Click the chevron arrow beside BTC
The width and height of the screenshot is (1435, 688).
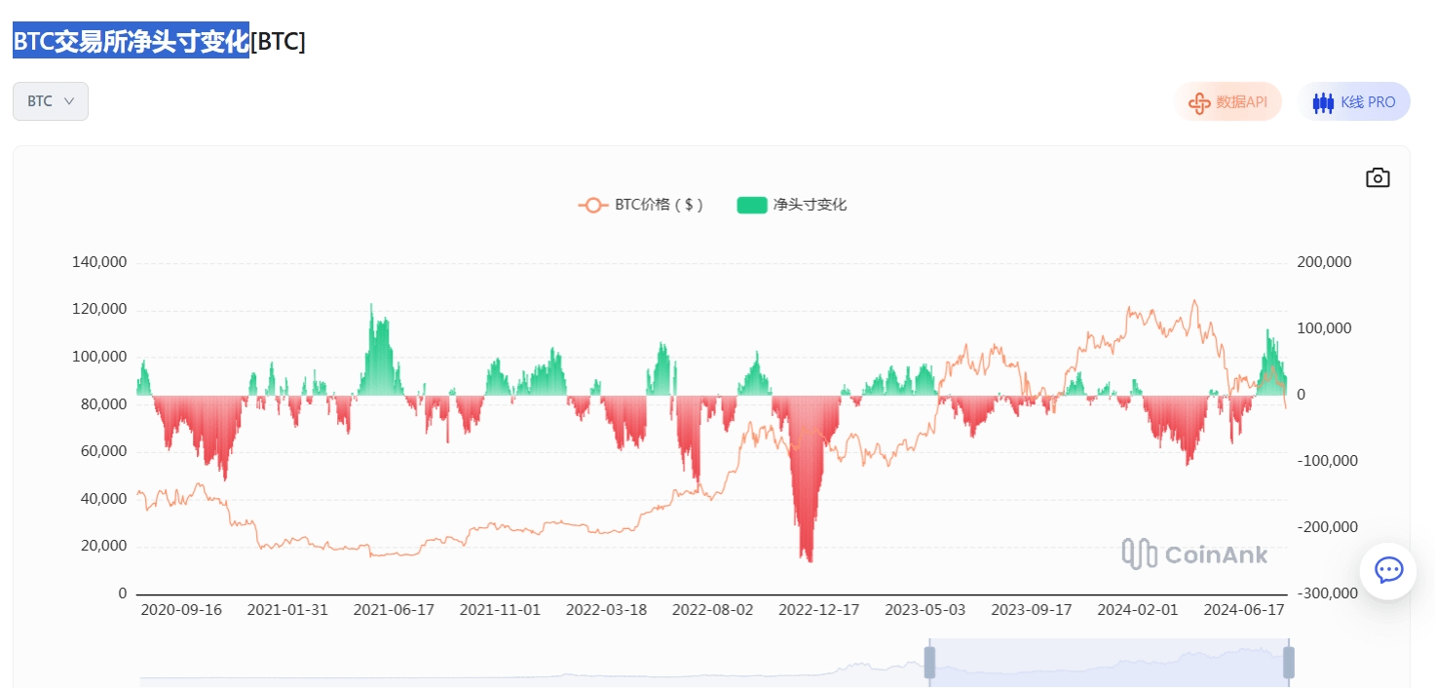point(69,101)
